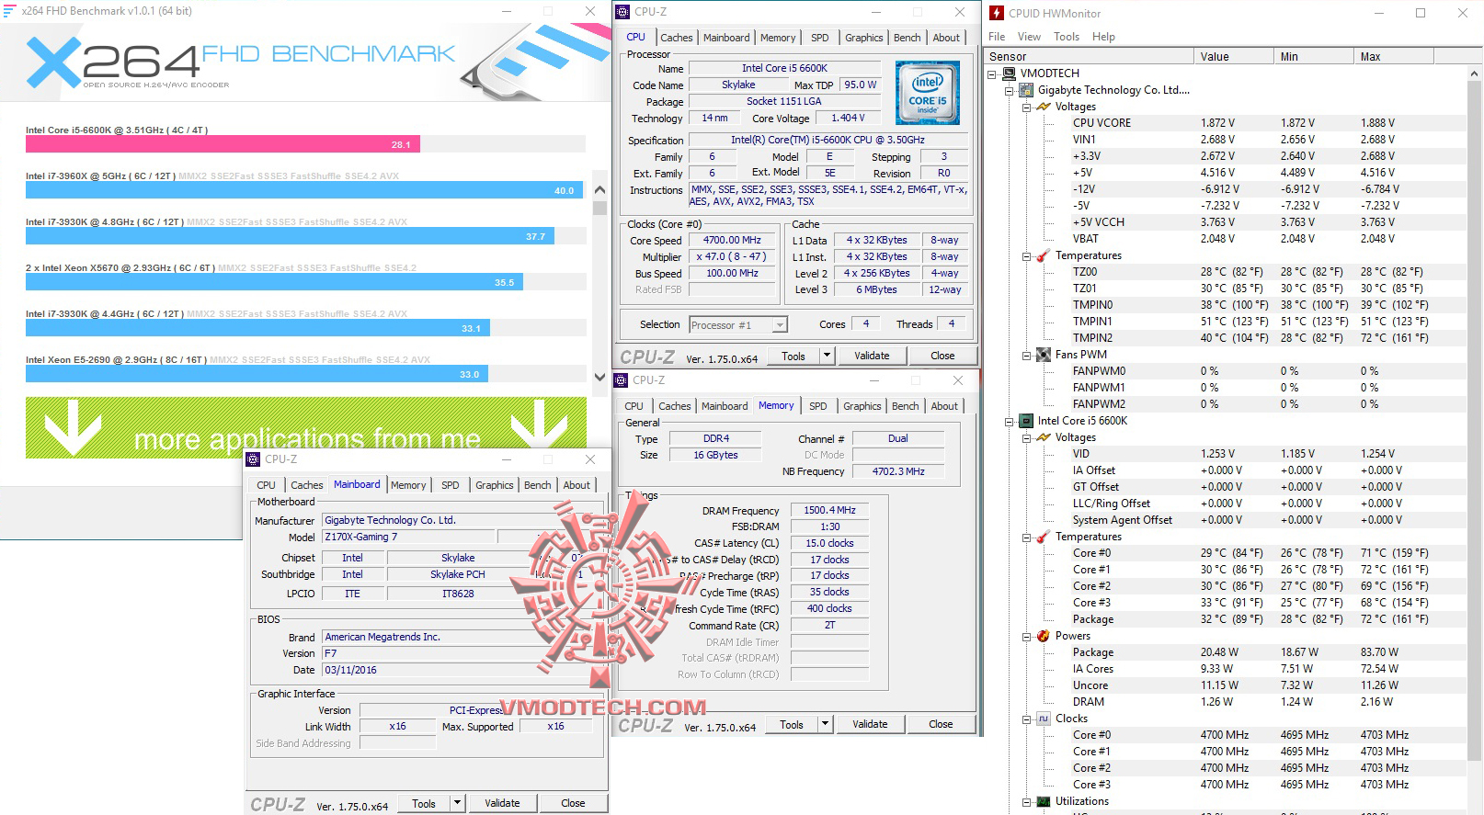Viewport: 1484px width, 815px height.
Task: Open the Tools dropdown arrow in the CPU-Z Mainboard window
Action: click(x=457, y=803)
